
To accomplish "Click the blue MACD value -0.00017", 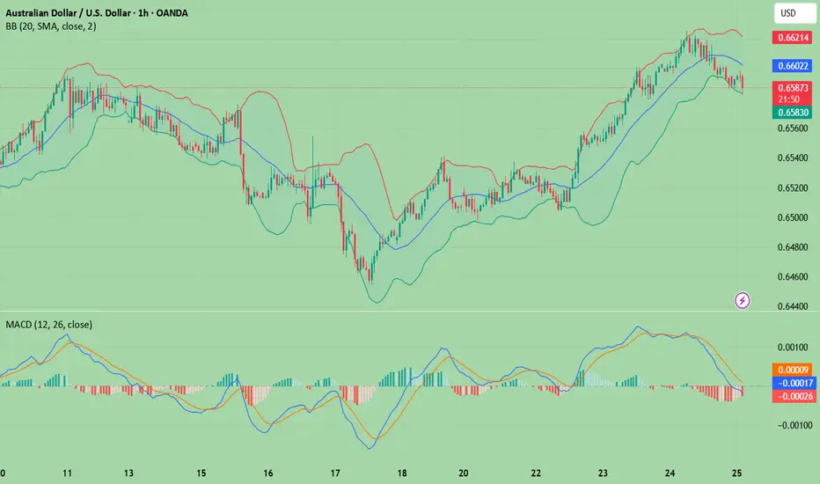I will pyautogui.click(x=794, y=383).
